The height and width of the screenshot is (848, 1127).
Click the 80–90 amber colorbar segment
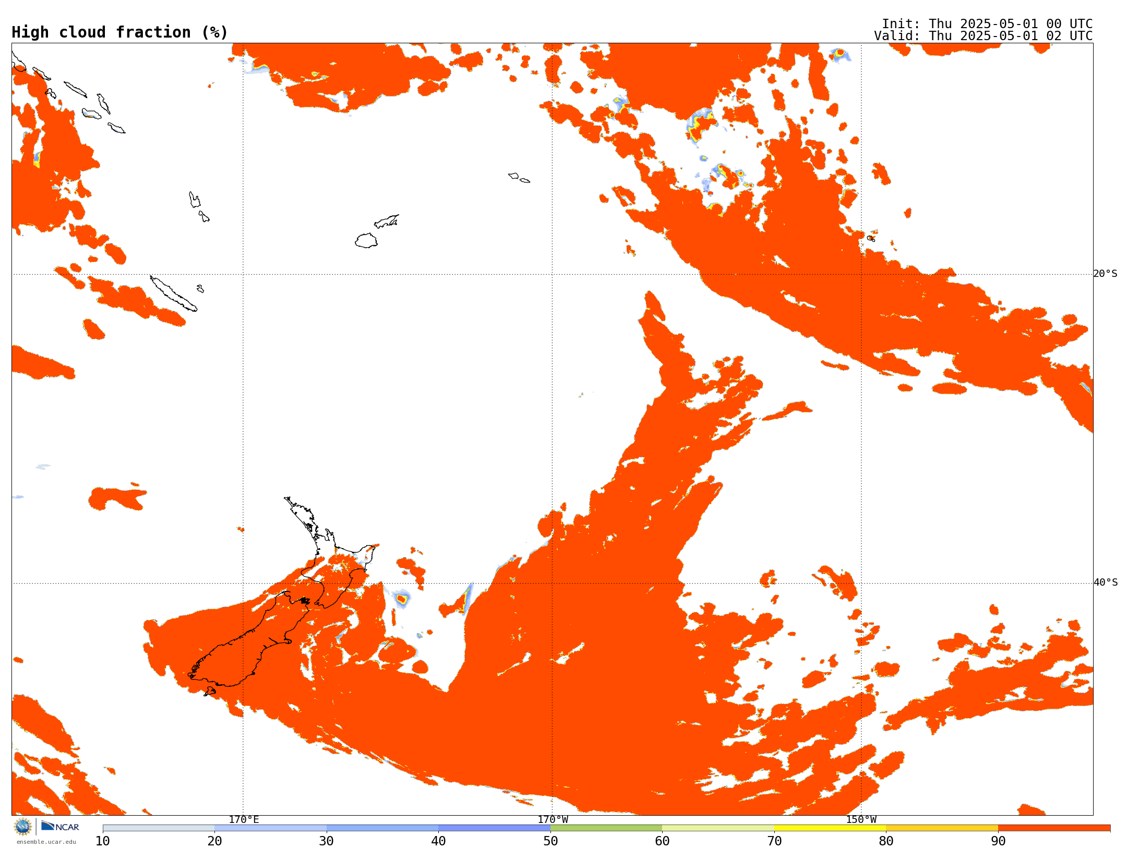(x=942, y=828)
